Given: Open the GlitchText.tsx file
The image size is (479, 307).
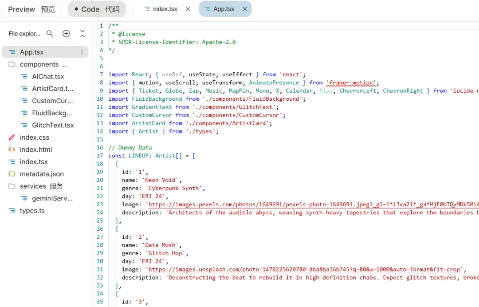Looking at the screenshot, I should (x=47, y=125).
